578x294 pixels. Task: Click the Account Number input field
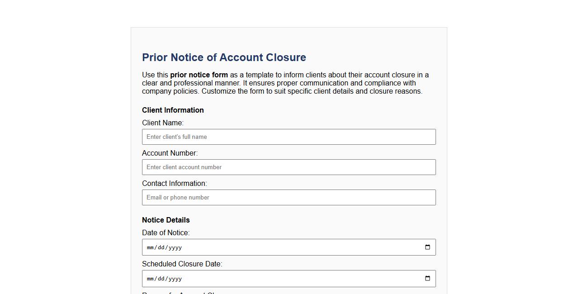289,167
